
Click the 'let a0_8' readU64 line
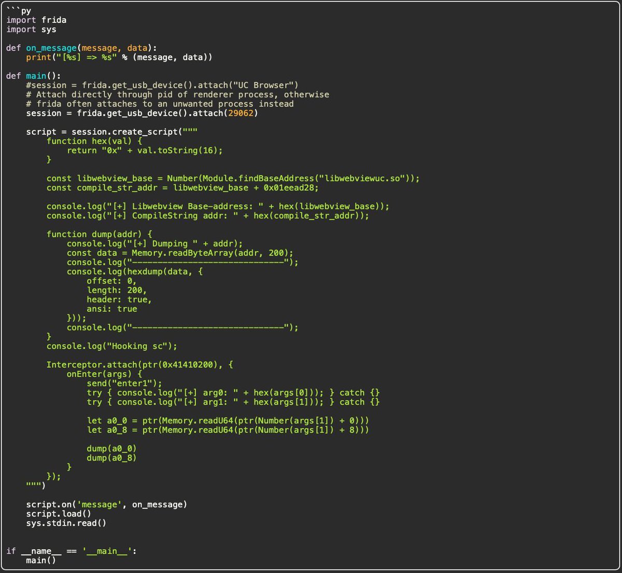coord(228,430)
